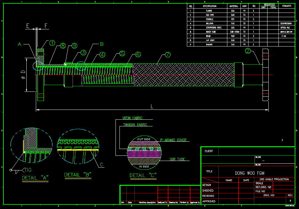This screenshot has height=209, width=299.
Task: Click the Revisions description header in revision block
Action: (147, 203)
